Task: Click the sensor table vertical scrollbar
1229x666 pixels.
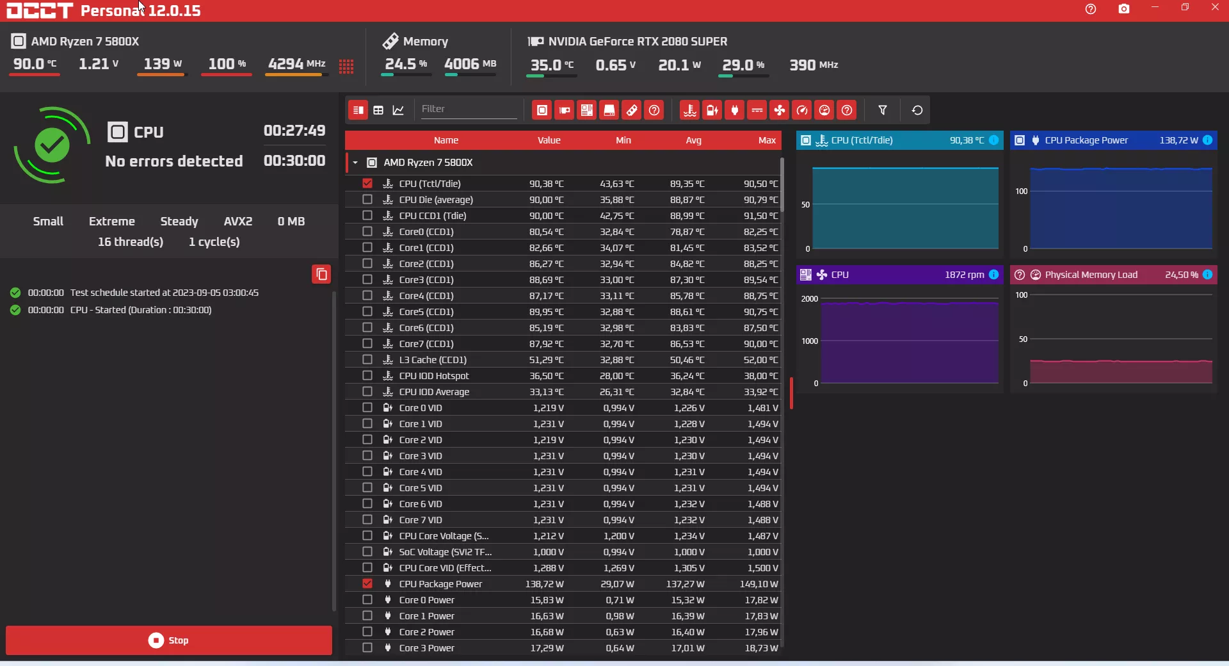Action: 782,186
